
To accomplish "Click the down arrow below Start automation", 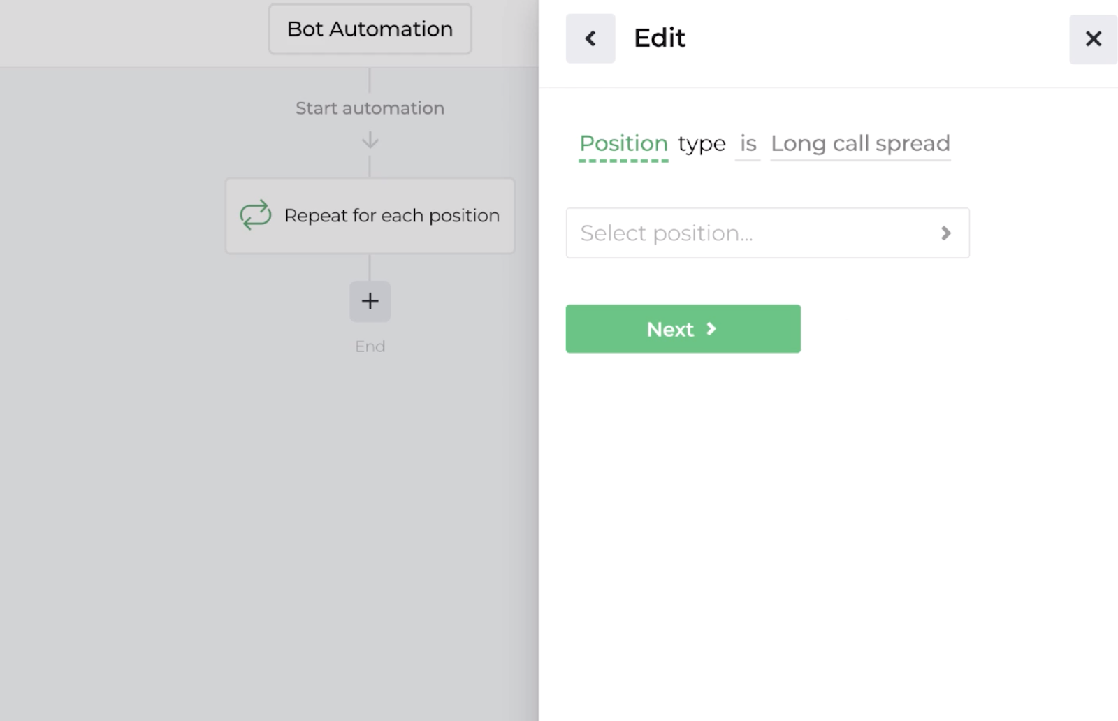I will point(370,141).
